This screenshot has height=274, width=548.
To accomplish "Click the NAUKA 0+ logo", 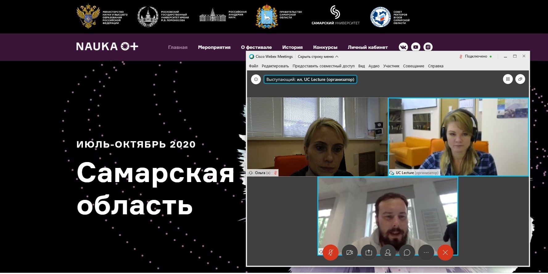I will tap(107, 46).
